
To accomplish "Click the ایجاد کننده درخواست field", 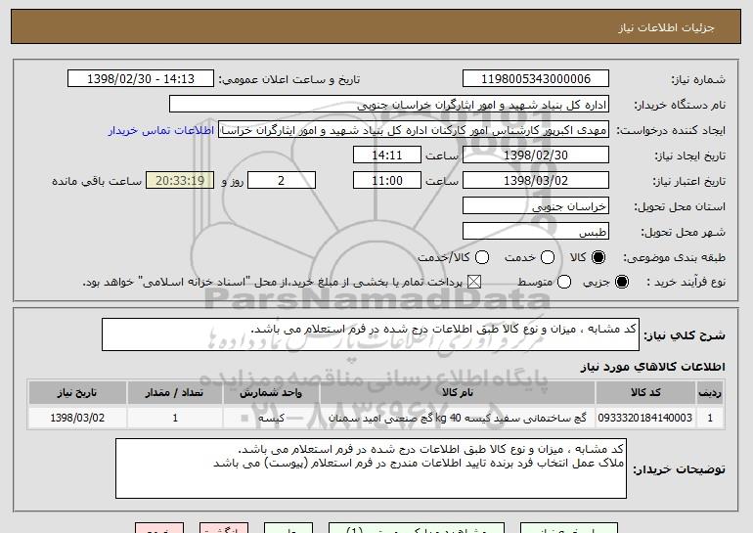I will point(414,130).
